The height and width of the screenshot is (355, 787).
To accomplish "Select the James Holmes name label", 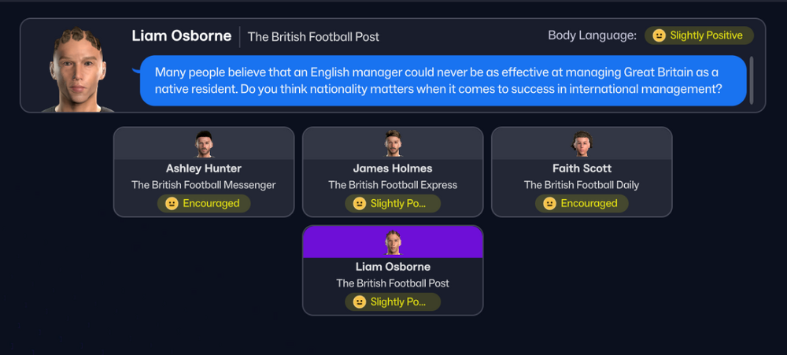I will 393,168.
